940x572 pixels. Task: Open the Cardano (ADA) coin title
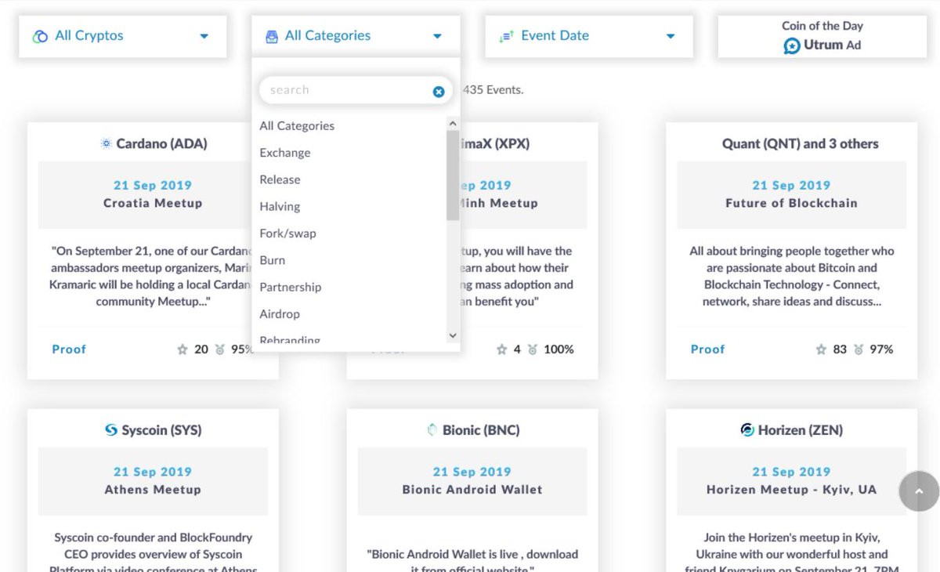161,144
